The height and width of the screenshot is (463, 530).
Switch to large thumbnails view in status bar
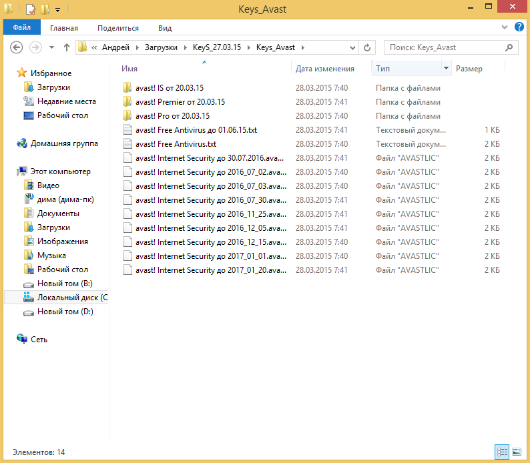tap(517, 452)
